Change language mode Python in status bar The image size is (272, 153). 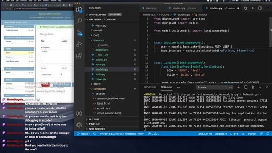[x=252, y=134]
